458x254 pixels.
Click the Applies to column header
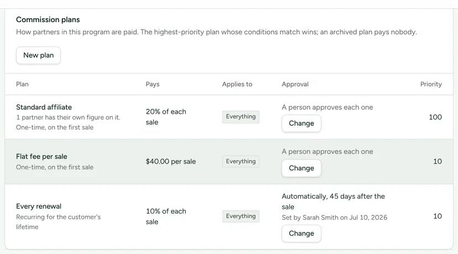click(x=237, y=84)
